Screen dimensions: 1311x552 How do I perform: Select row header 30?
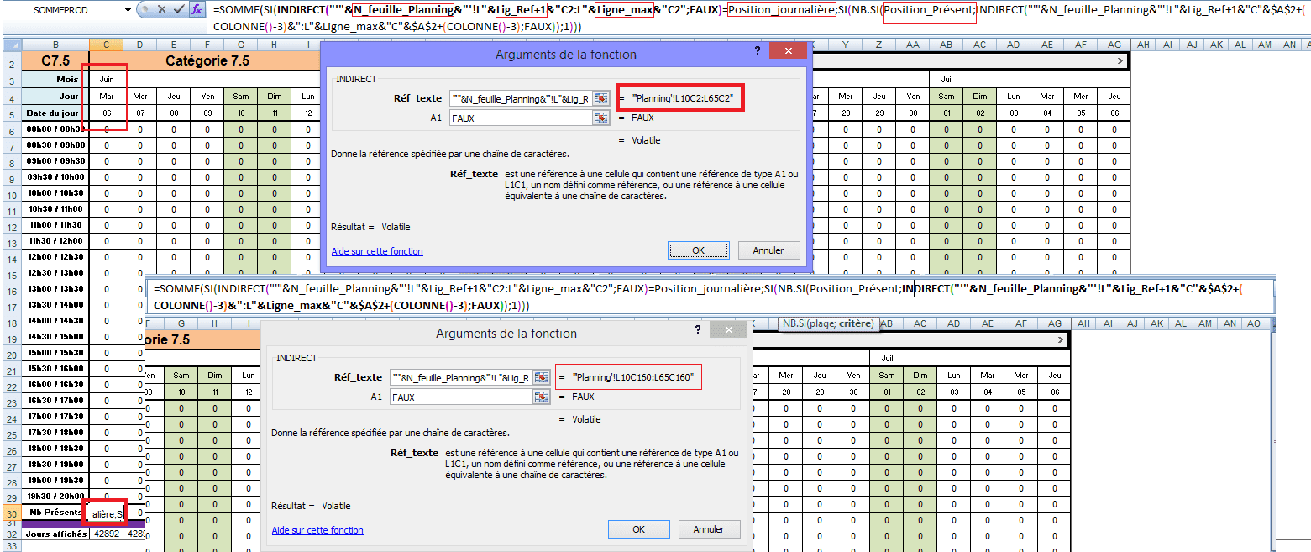[12, 513]
